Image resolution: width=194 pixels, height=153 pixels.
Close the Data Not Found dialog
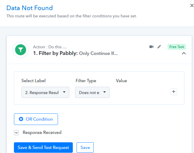pos(191,5)
